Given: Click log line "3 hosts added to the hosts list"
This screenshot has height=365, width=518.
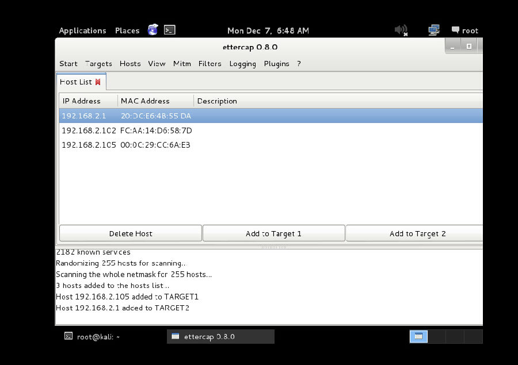Looking at the screenshot, I should click(x=112, y=286).
